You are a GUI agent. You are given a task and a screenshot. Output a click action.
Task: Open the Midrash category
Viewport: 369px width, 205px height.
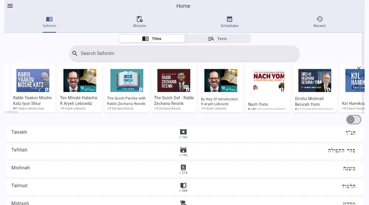tap(184, 201)
